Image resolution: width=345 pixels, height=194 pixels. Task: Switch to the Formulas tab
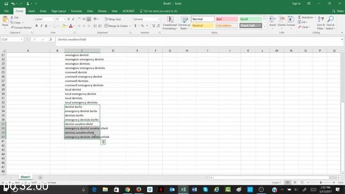(x=77, y=11)
